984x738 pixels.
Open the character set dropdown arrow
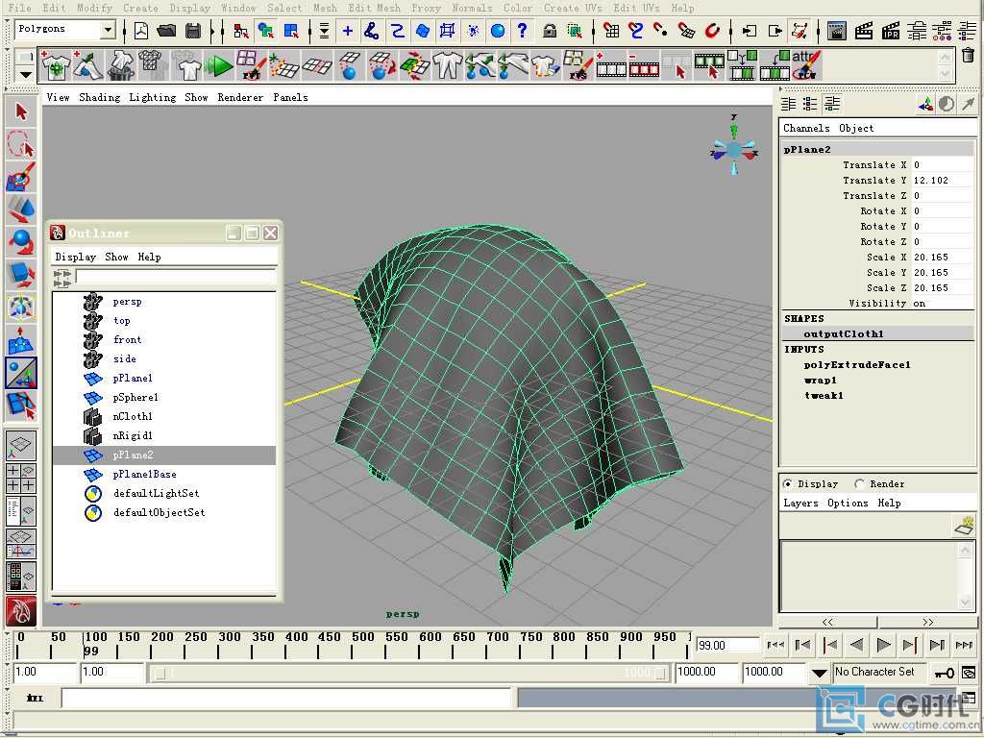(x=819, y=673)
